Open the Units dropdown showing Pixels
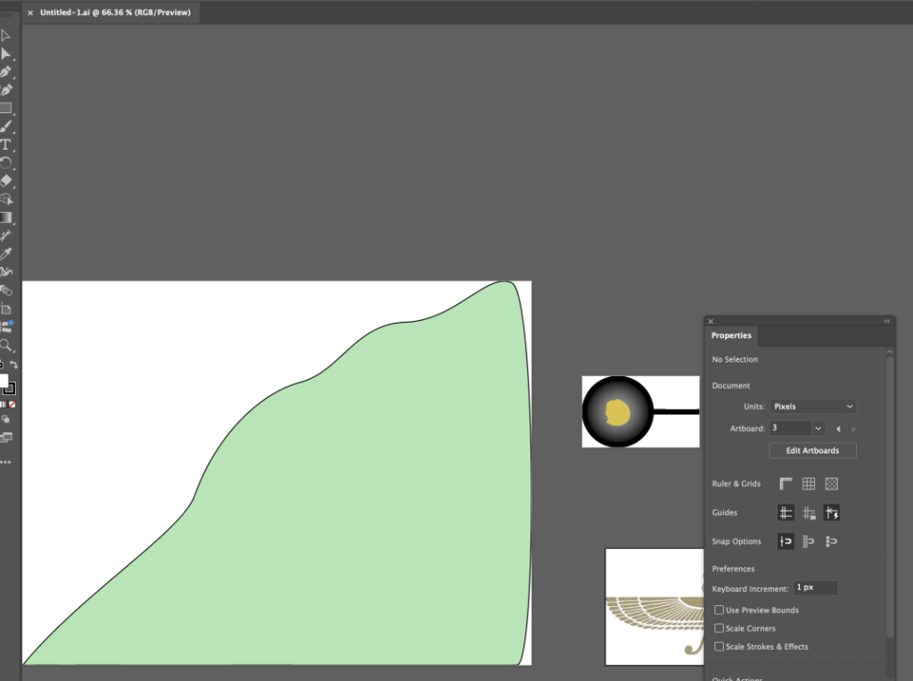 pyautogui.click(x=813, y=406)
